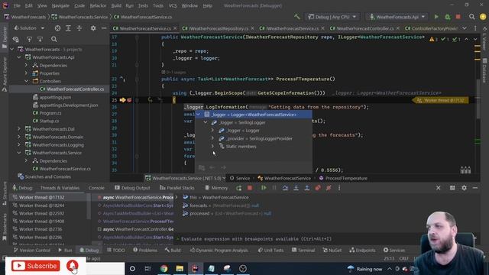Open Unit Tests tool window
Viewport: 489px width, 275px height.
pyautogui.click(x=271, y=251)
